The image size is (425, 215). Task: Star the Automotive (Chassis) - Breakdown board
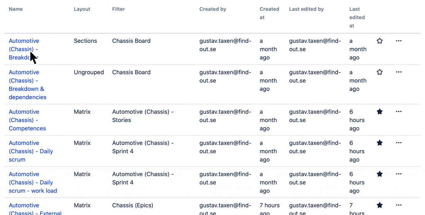pyautogui.click(x=379, y=41)
